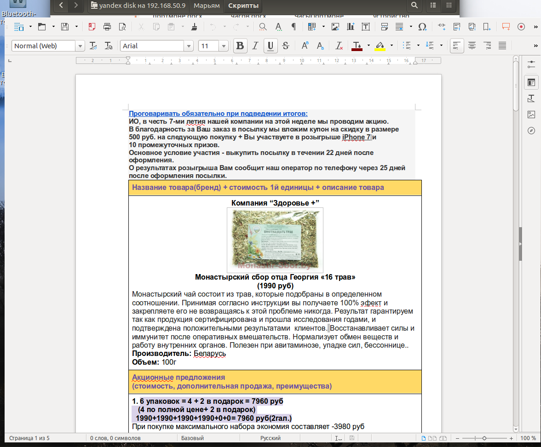Click the Clone Formatting paintbrush
The width and height of the screenshot is (541, 447).
point(194,27)
